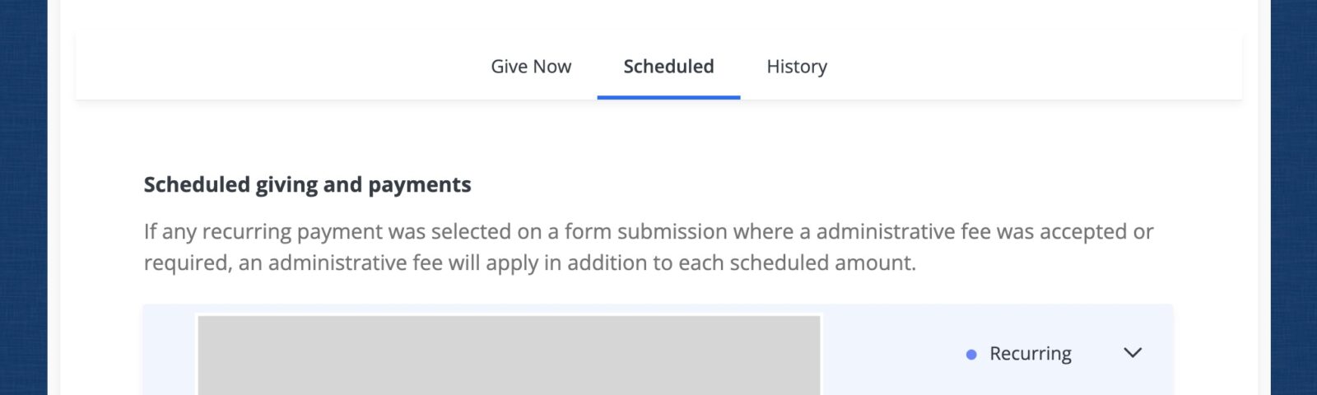This screenshot has height=395, width=1317.
Task: Click the gray placeholder thumbnail
Action: tap(509, 355)
